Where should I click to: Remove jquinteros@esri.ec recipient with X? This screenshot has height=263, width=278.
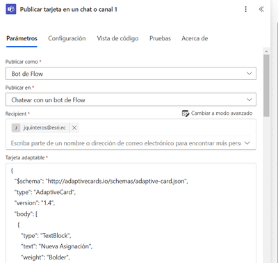[x=74, y=127]
